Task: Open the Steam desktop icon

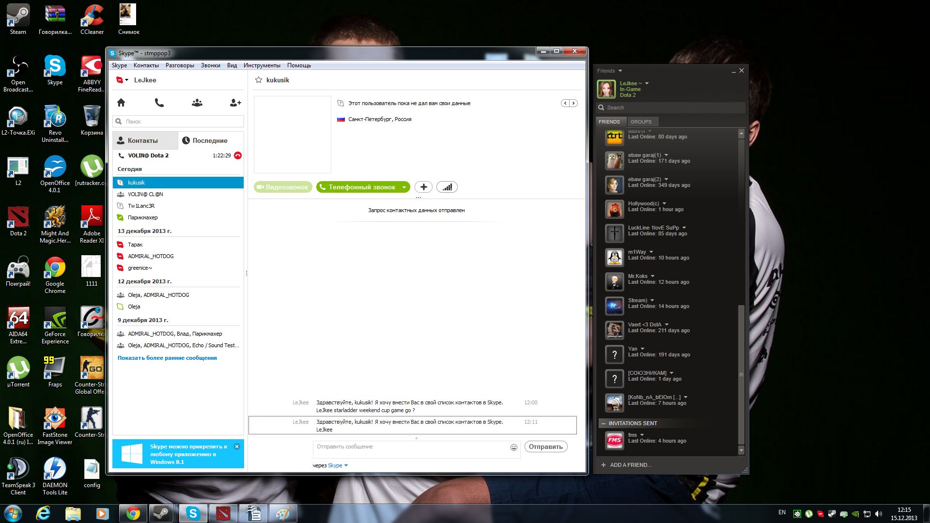Action: click(x=18, y=19)
